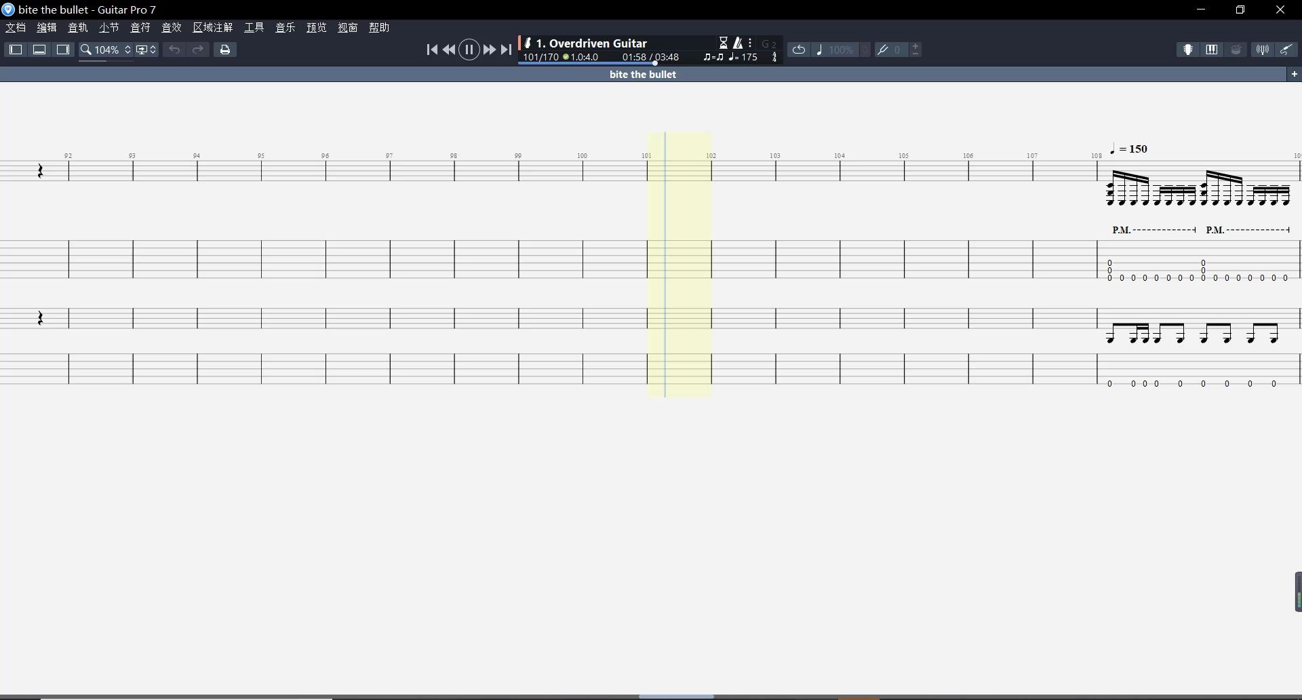The image size is (1302, 700).
Task: Adjust the 104% zoom stepper arrows
Action: coord(127,50)
